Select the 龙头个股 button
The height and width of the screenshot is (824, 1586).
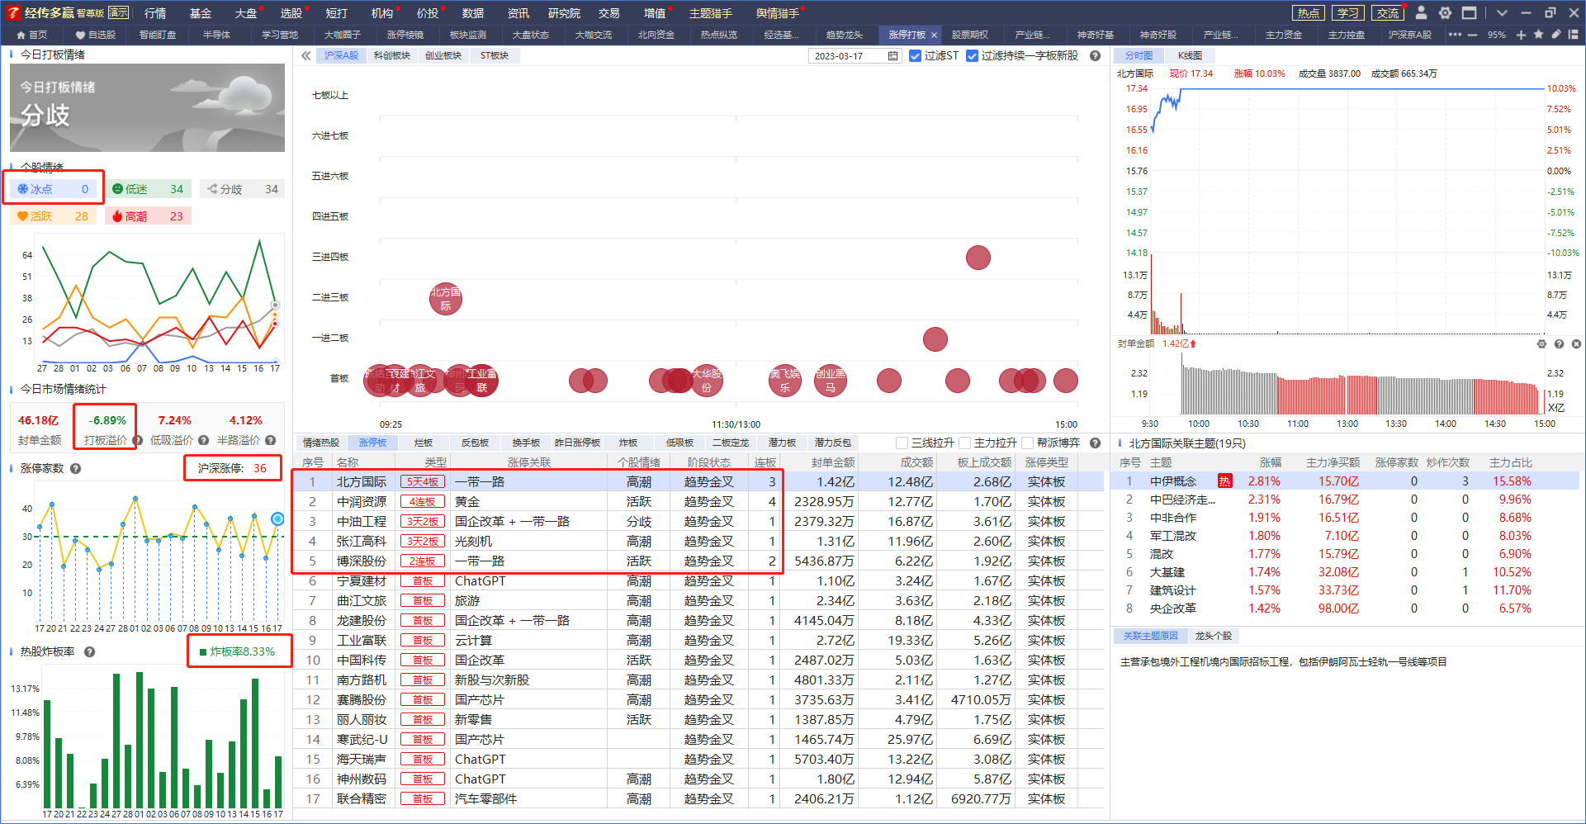(1213, 636)
